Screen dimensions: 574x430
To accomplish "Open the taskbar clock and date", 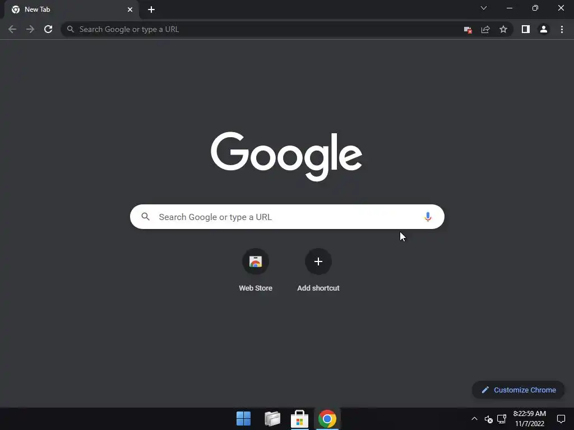I will tap(529, 419).
